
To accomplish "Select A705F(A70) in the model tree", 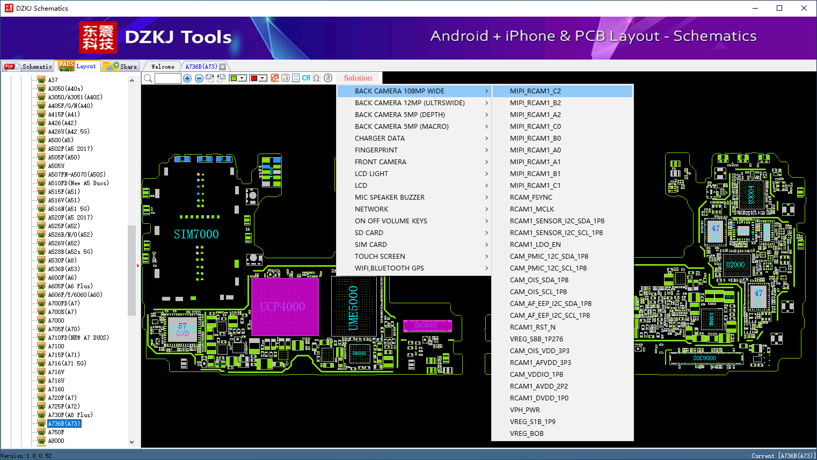I will (x=64, y=329).
